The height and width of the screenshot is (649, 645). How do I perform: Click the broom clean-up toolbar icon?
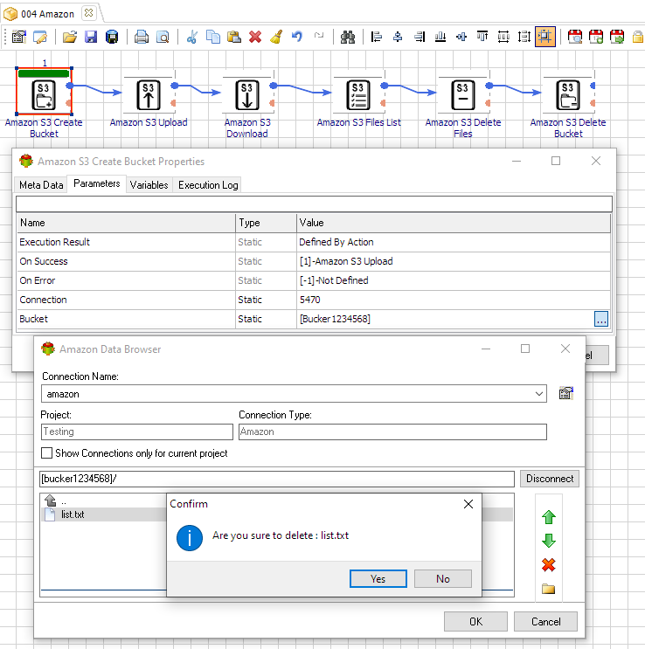tap(276, 37)
